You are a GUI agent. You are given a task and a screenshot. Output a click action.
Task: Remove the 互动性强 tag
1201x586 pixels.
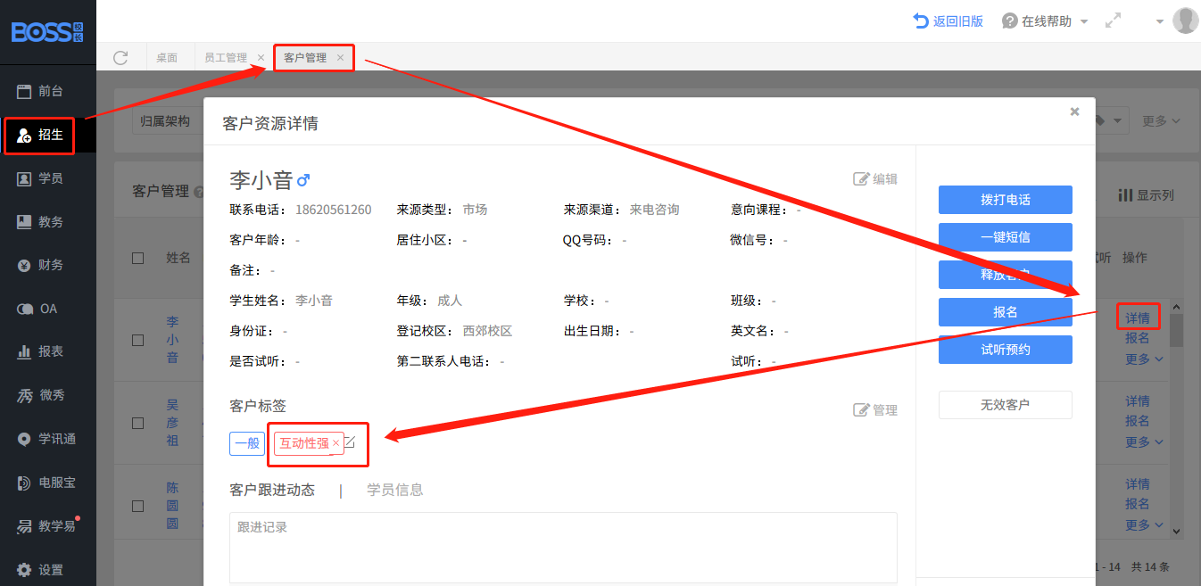tap(335, 443)
